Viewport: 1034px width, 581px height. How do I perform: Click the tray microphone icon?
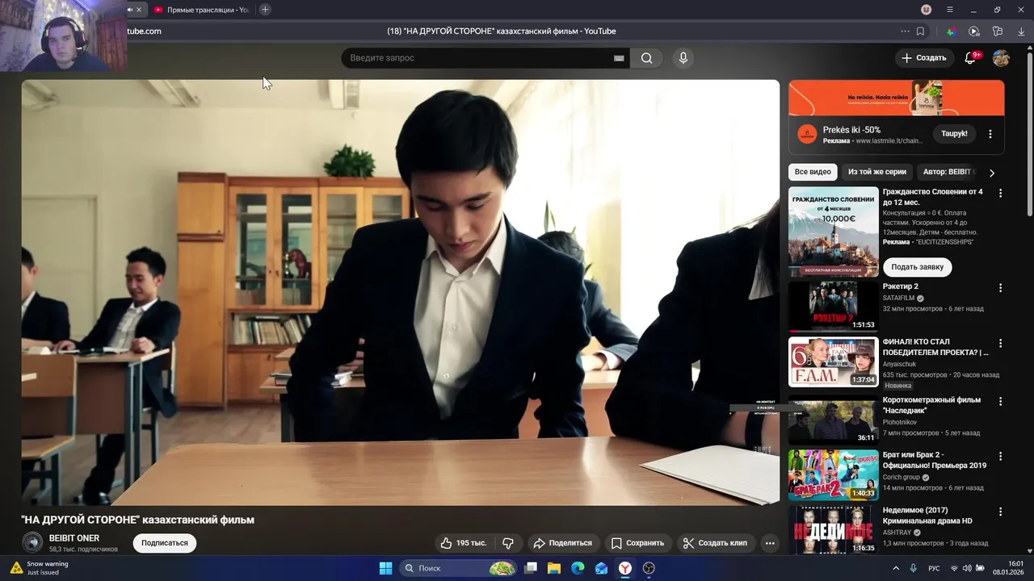(x=914, y=568)
